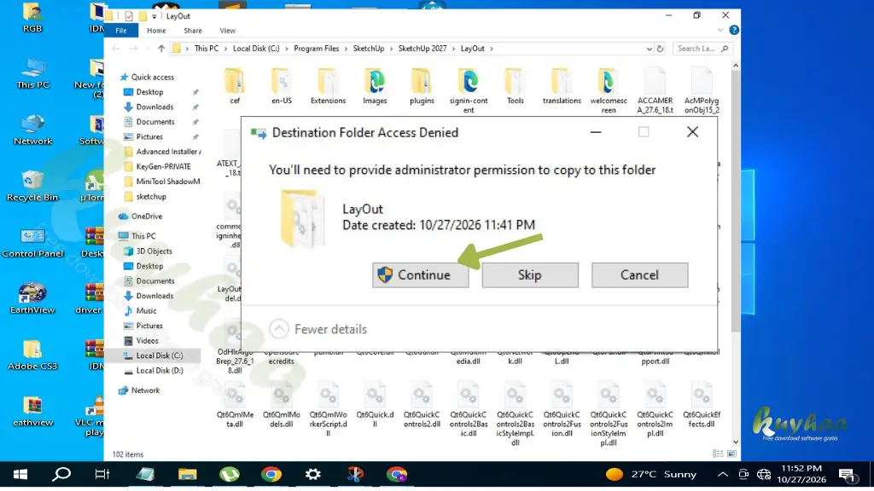
Task: Open the View ribbon tab
Action: [227, 31]
